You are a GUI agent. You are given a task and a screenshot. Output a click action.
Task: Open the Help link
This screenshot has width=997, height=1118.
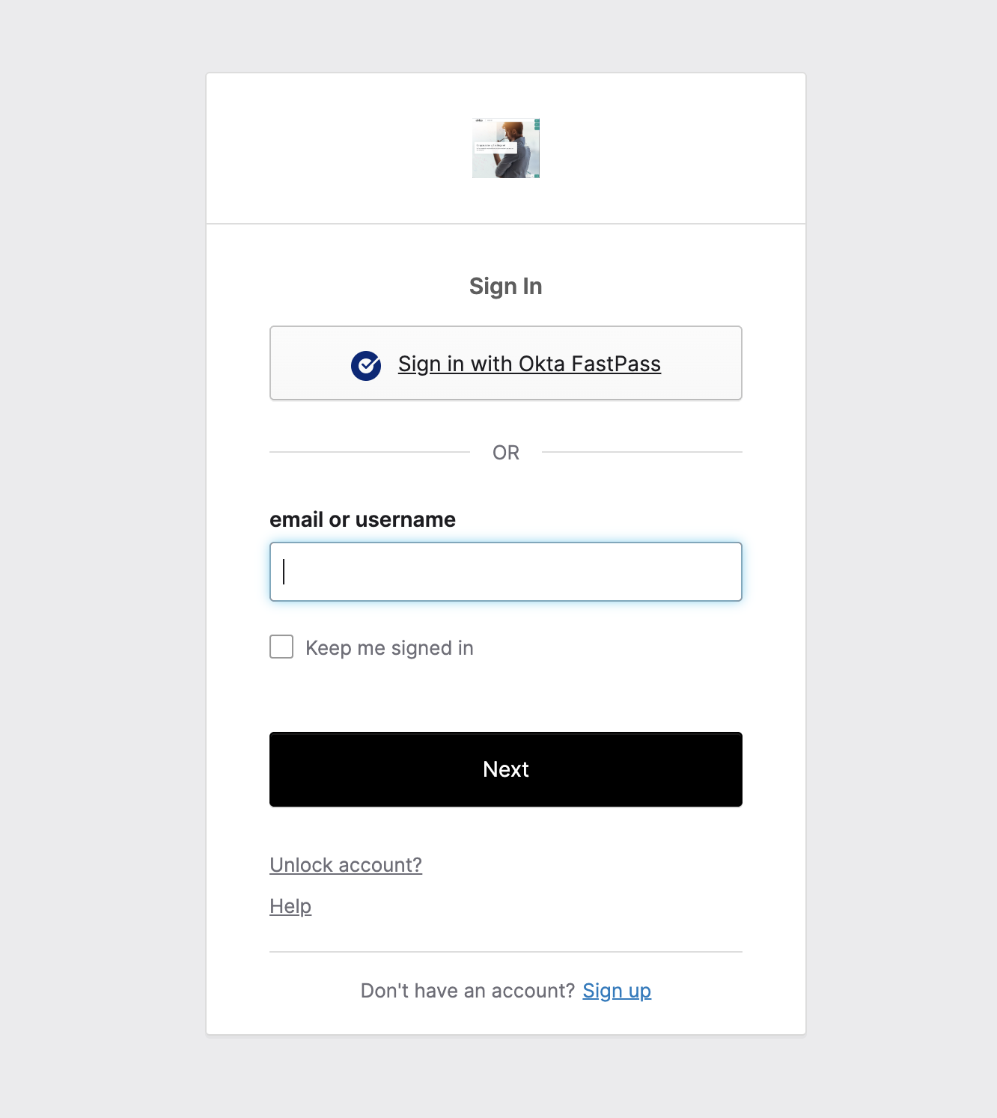290,906
